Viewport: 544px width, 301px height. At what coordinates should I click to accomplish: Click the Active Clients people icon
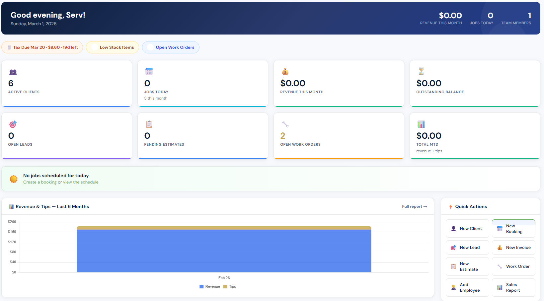[13, 72]
